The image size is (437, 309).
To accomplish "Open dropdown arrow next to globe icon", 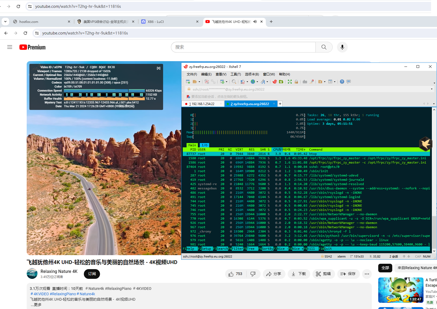I will pos(257,82).
